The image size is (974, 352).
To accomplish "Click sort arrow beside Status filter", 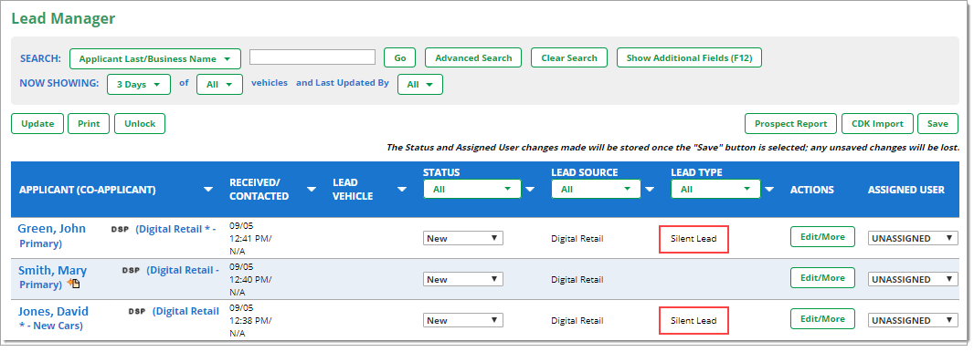I will [x=530, y=190].
